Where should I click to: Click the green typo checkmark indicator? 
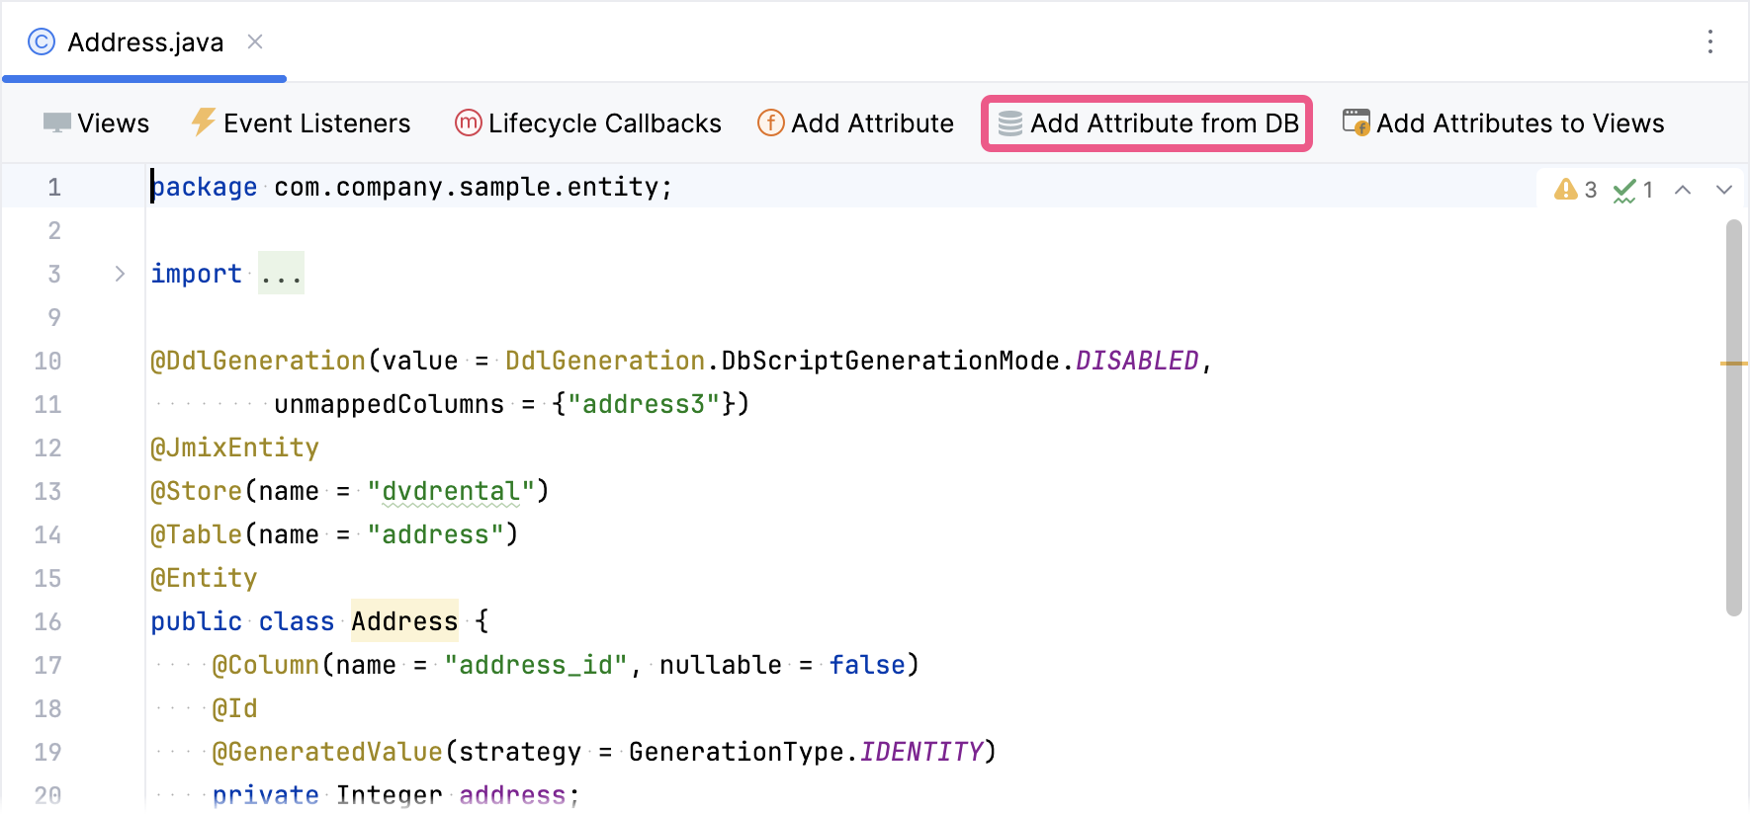click(x=1632, y=190)
